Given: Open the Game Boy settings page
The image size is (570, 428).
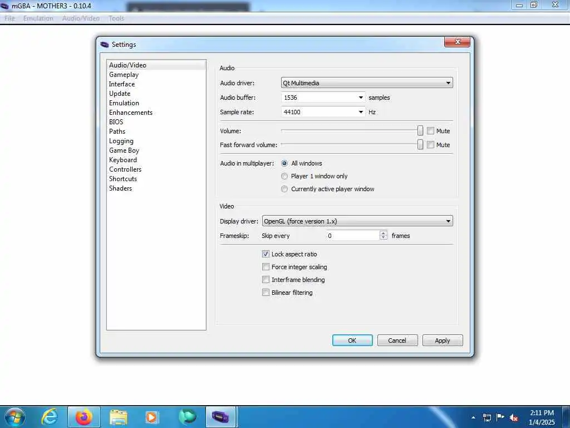Looking at the screenshot, I should point(156,150).
